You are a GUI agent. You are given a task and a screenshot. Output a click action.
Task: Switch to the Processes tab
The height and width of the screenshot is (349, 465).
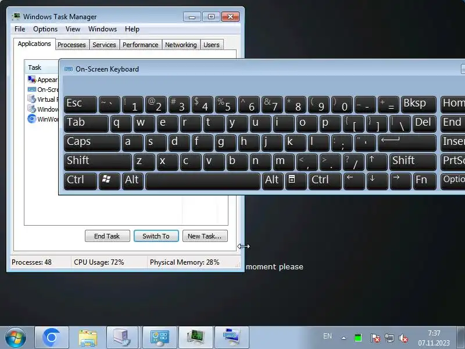(x=71, y=45)
